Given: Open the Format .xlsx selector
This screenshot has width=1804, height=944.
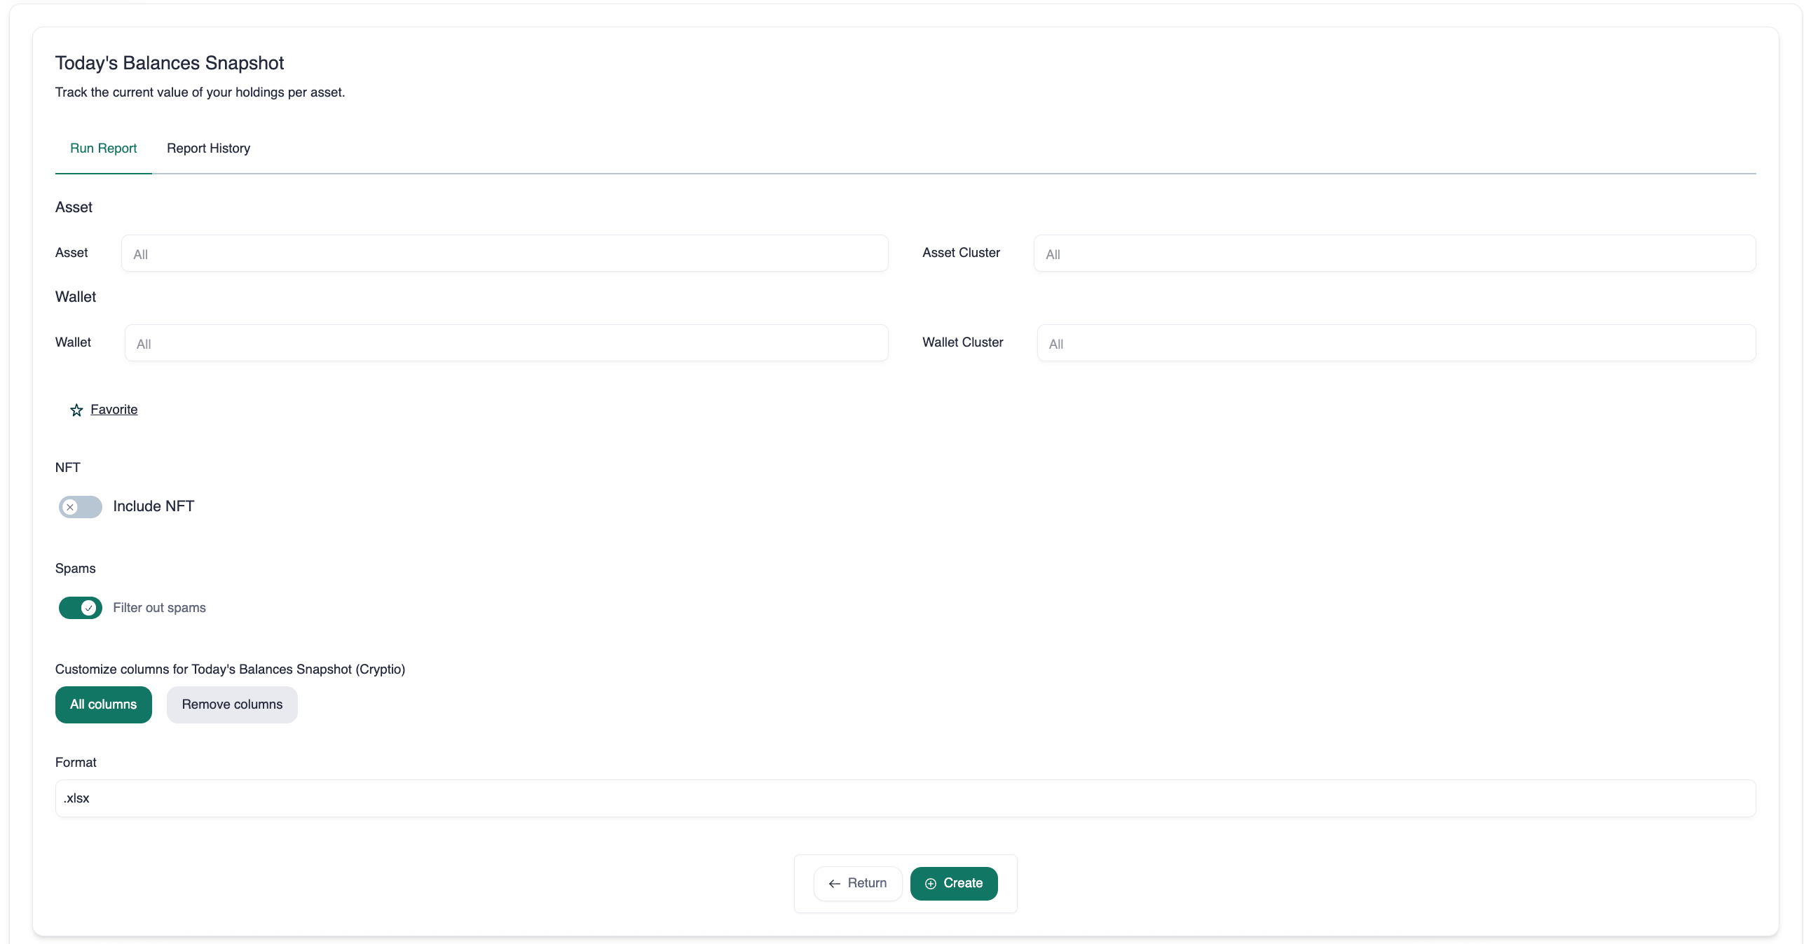Looking at the screenshot, I should click(905, 798).
